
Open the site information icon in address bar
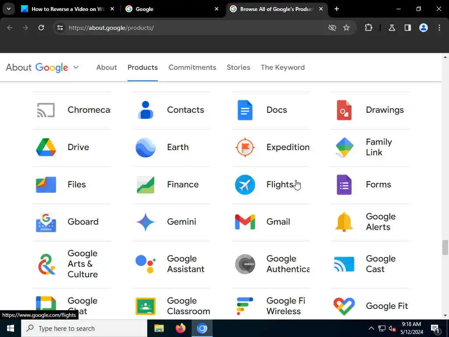point(60,28)
